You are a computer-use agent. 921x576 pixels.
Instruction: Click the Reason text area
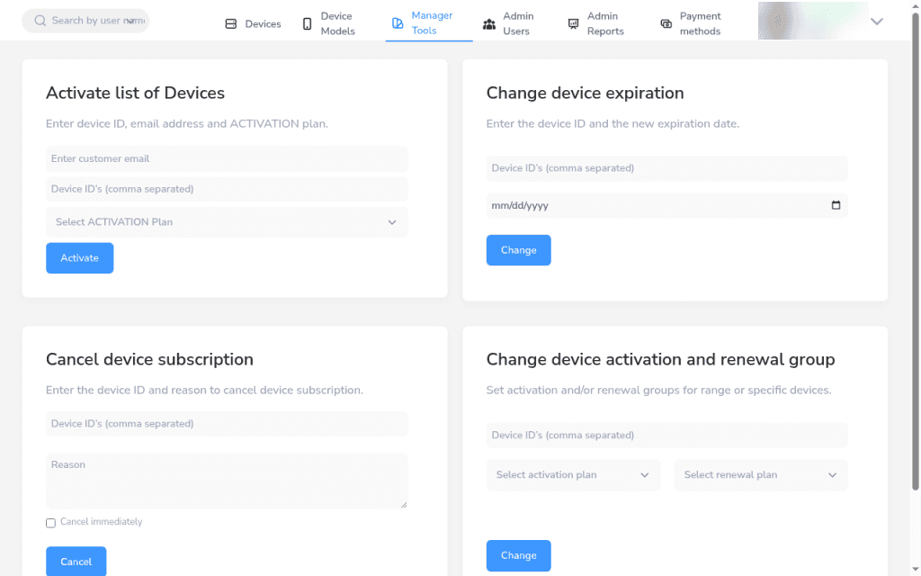[x=227, y=481]
